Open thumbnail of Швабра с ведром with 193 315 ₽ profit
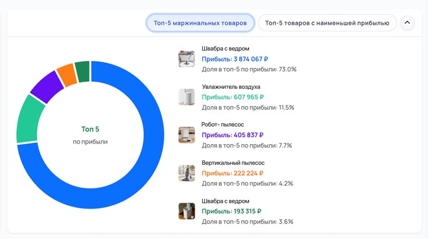The width and height of the screenshot is (428, 239). click(187, 211)
